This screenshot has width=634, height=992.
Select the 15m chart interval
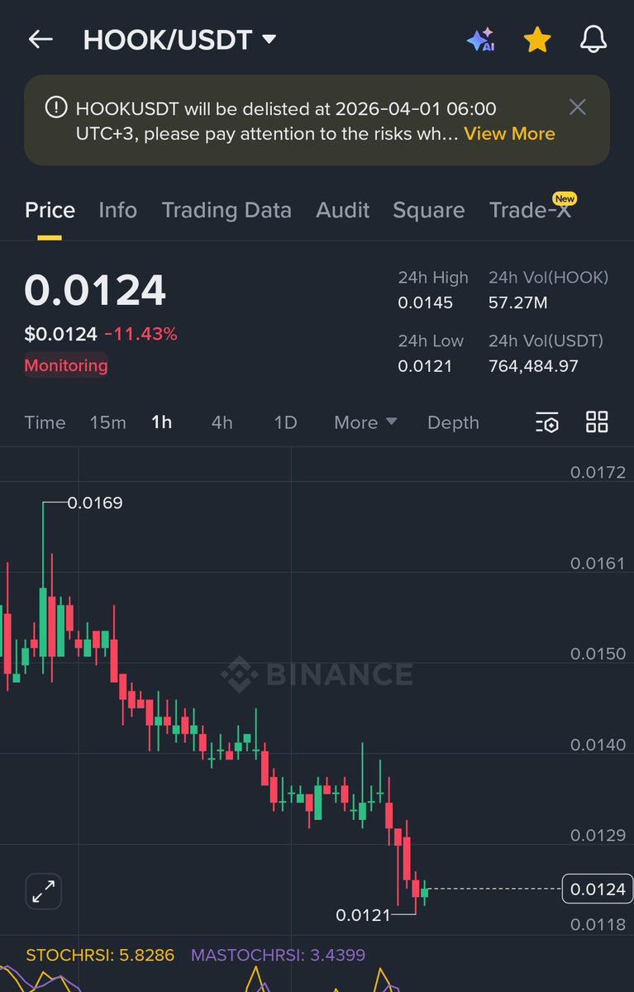[x=107, y=422]
